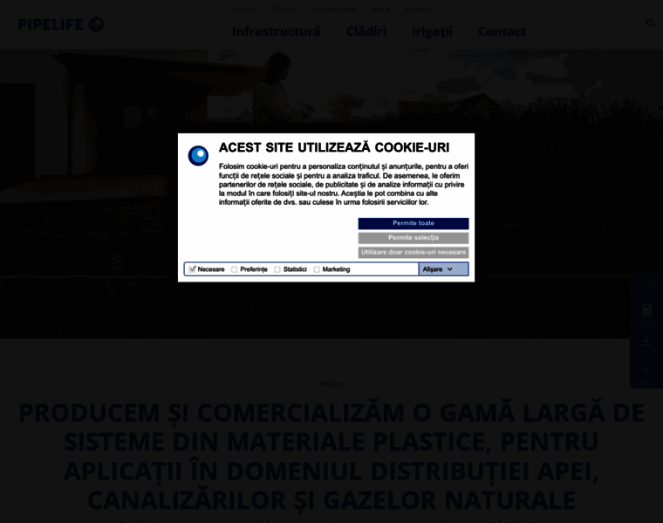Click the Pipelife logo in the header

(x=61, y=24)
